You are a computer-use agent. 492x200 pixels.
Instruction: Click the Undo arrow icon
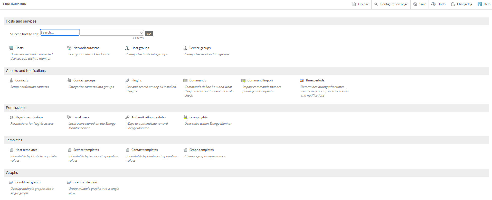click(x=433, y=4)
